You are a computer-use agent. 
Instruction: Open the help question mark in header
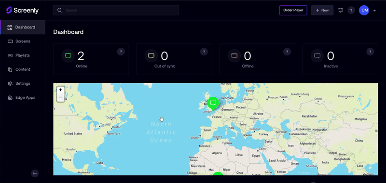pos(351,10)
